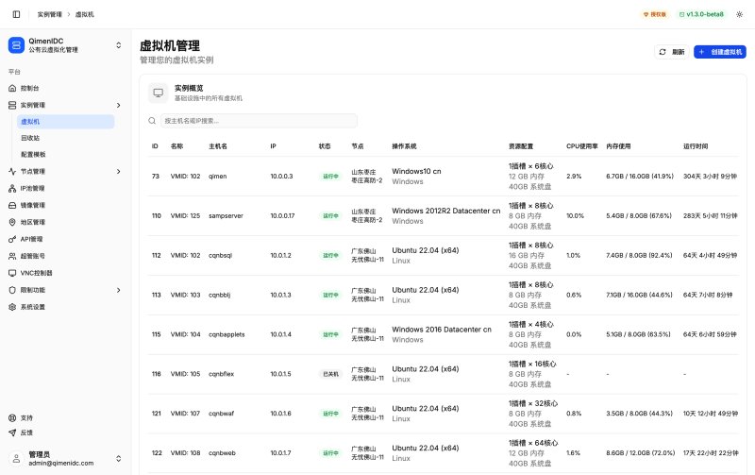Click hostname qimen in the table

pos(218,177)
